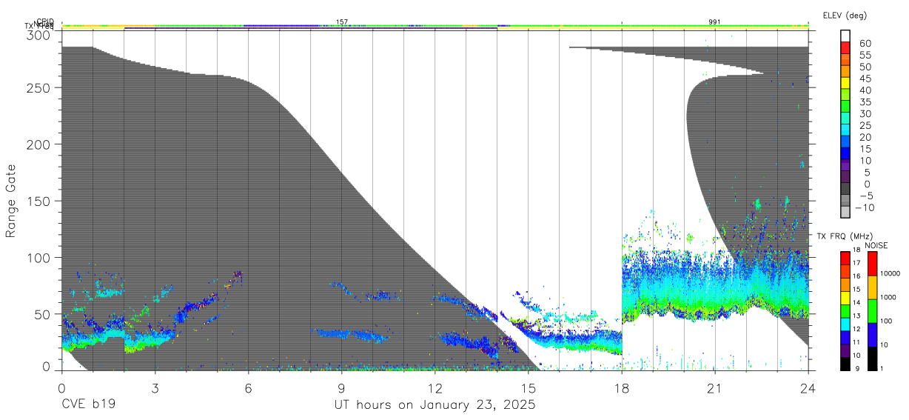The height and width of the screenshot is (420, 909).
Task: Pick green 100–1000 NOISE colorbar segment
Action: coord(872,310)
